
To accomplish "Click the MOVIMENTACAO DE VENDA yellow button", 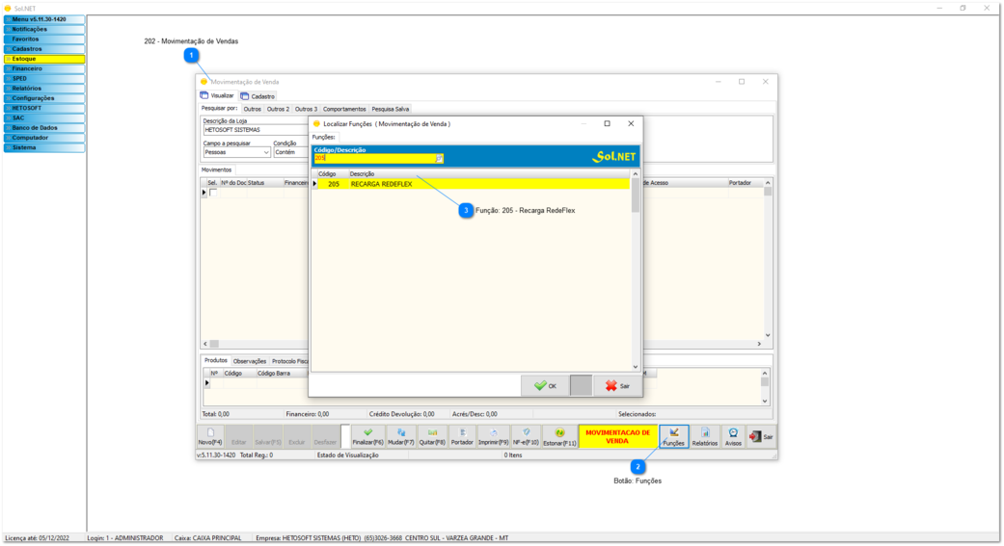I will coord(618,436).
